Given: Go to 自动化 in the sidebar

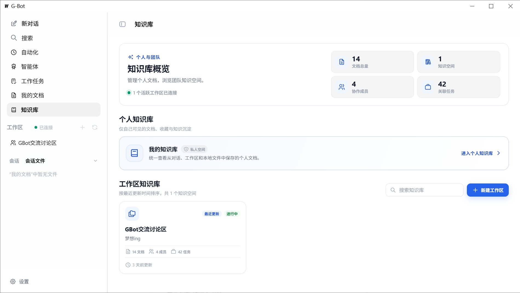Looking at the screenshot, I should [x=54, y=52].
